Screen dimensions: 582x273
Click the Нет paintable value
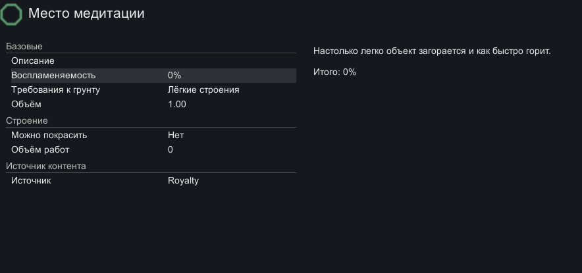[176, 136]
